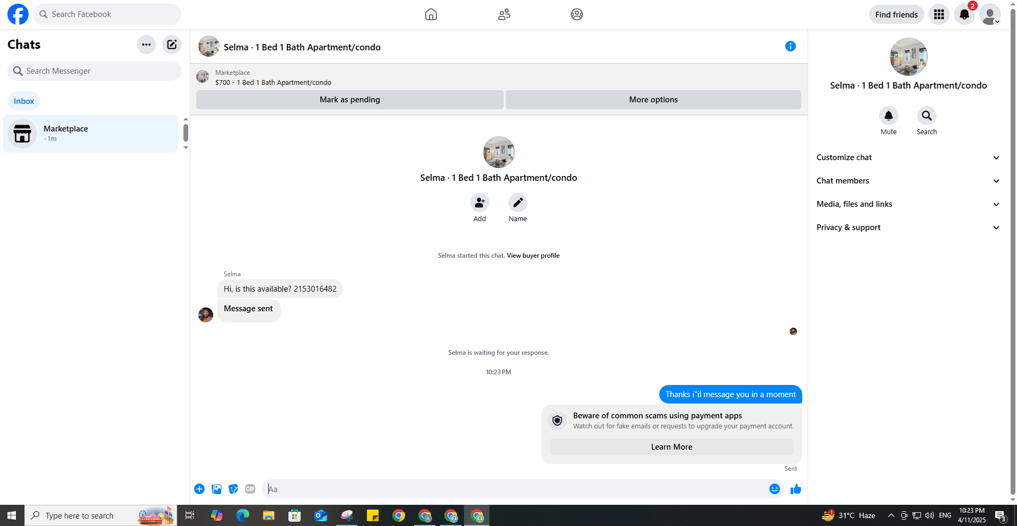Open File Explorer from the taskbar
Screen dimensions: 1017x526
pyautogui.click(x=269, y=515)
